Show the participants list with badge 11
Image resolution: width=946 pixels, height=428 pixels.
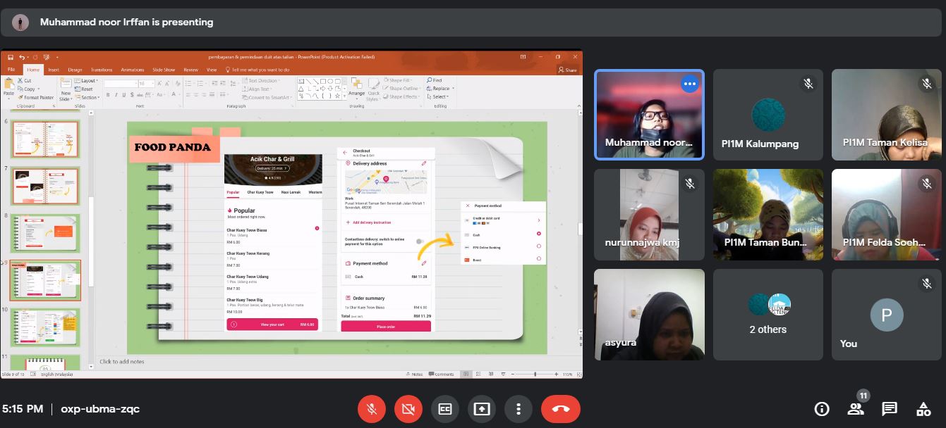point(856,408)
